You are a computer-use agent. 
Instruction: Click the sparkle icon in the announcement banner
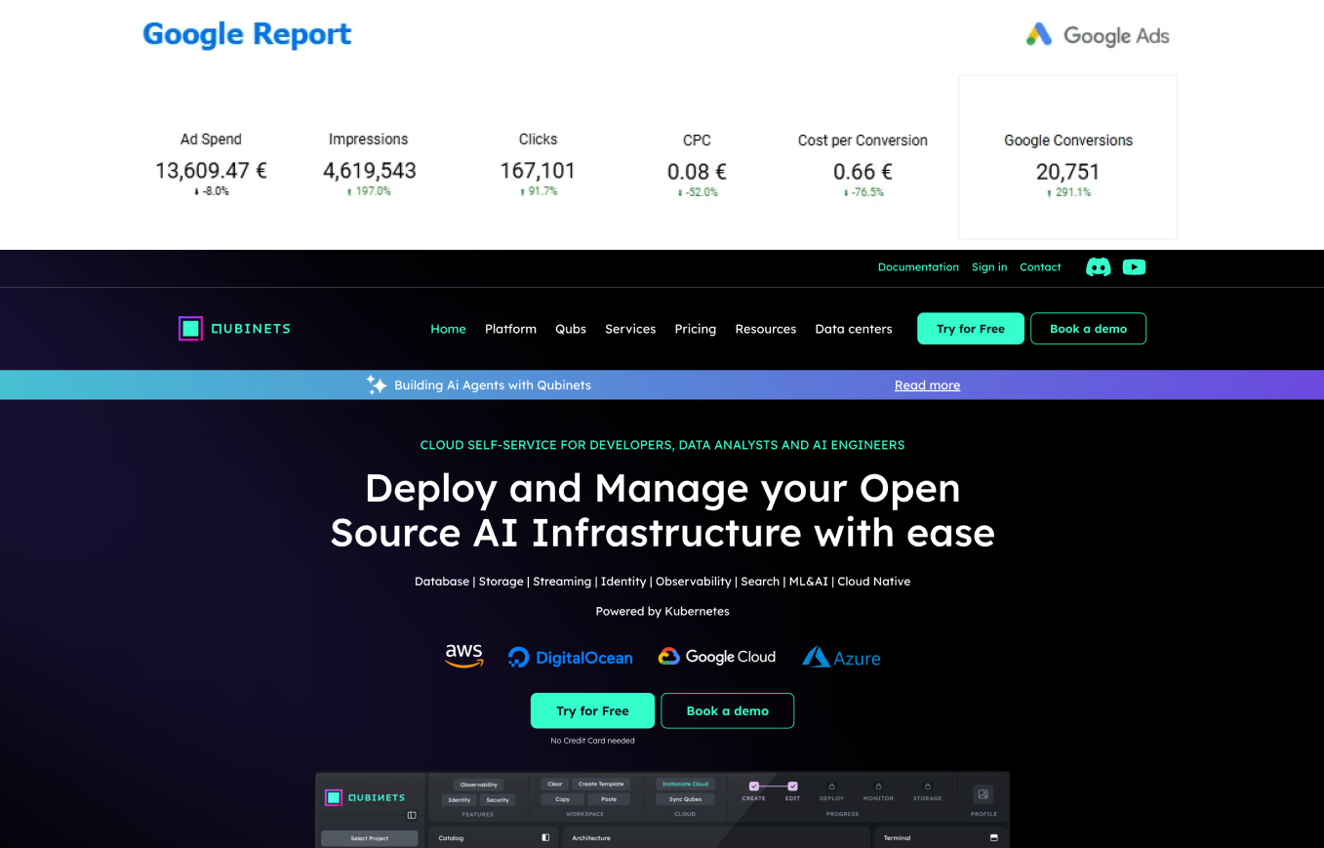[377, 384]
